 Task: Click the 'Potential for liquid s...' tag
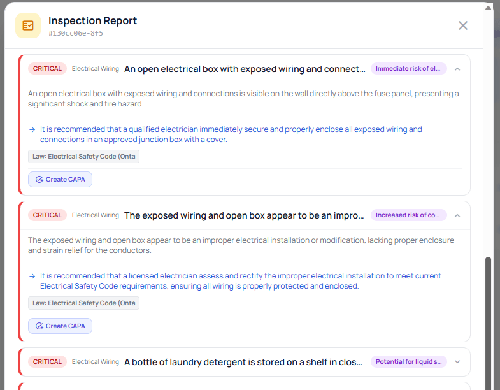(x=408, y=361)
